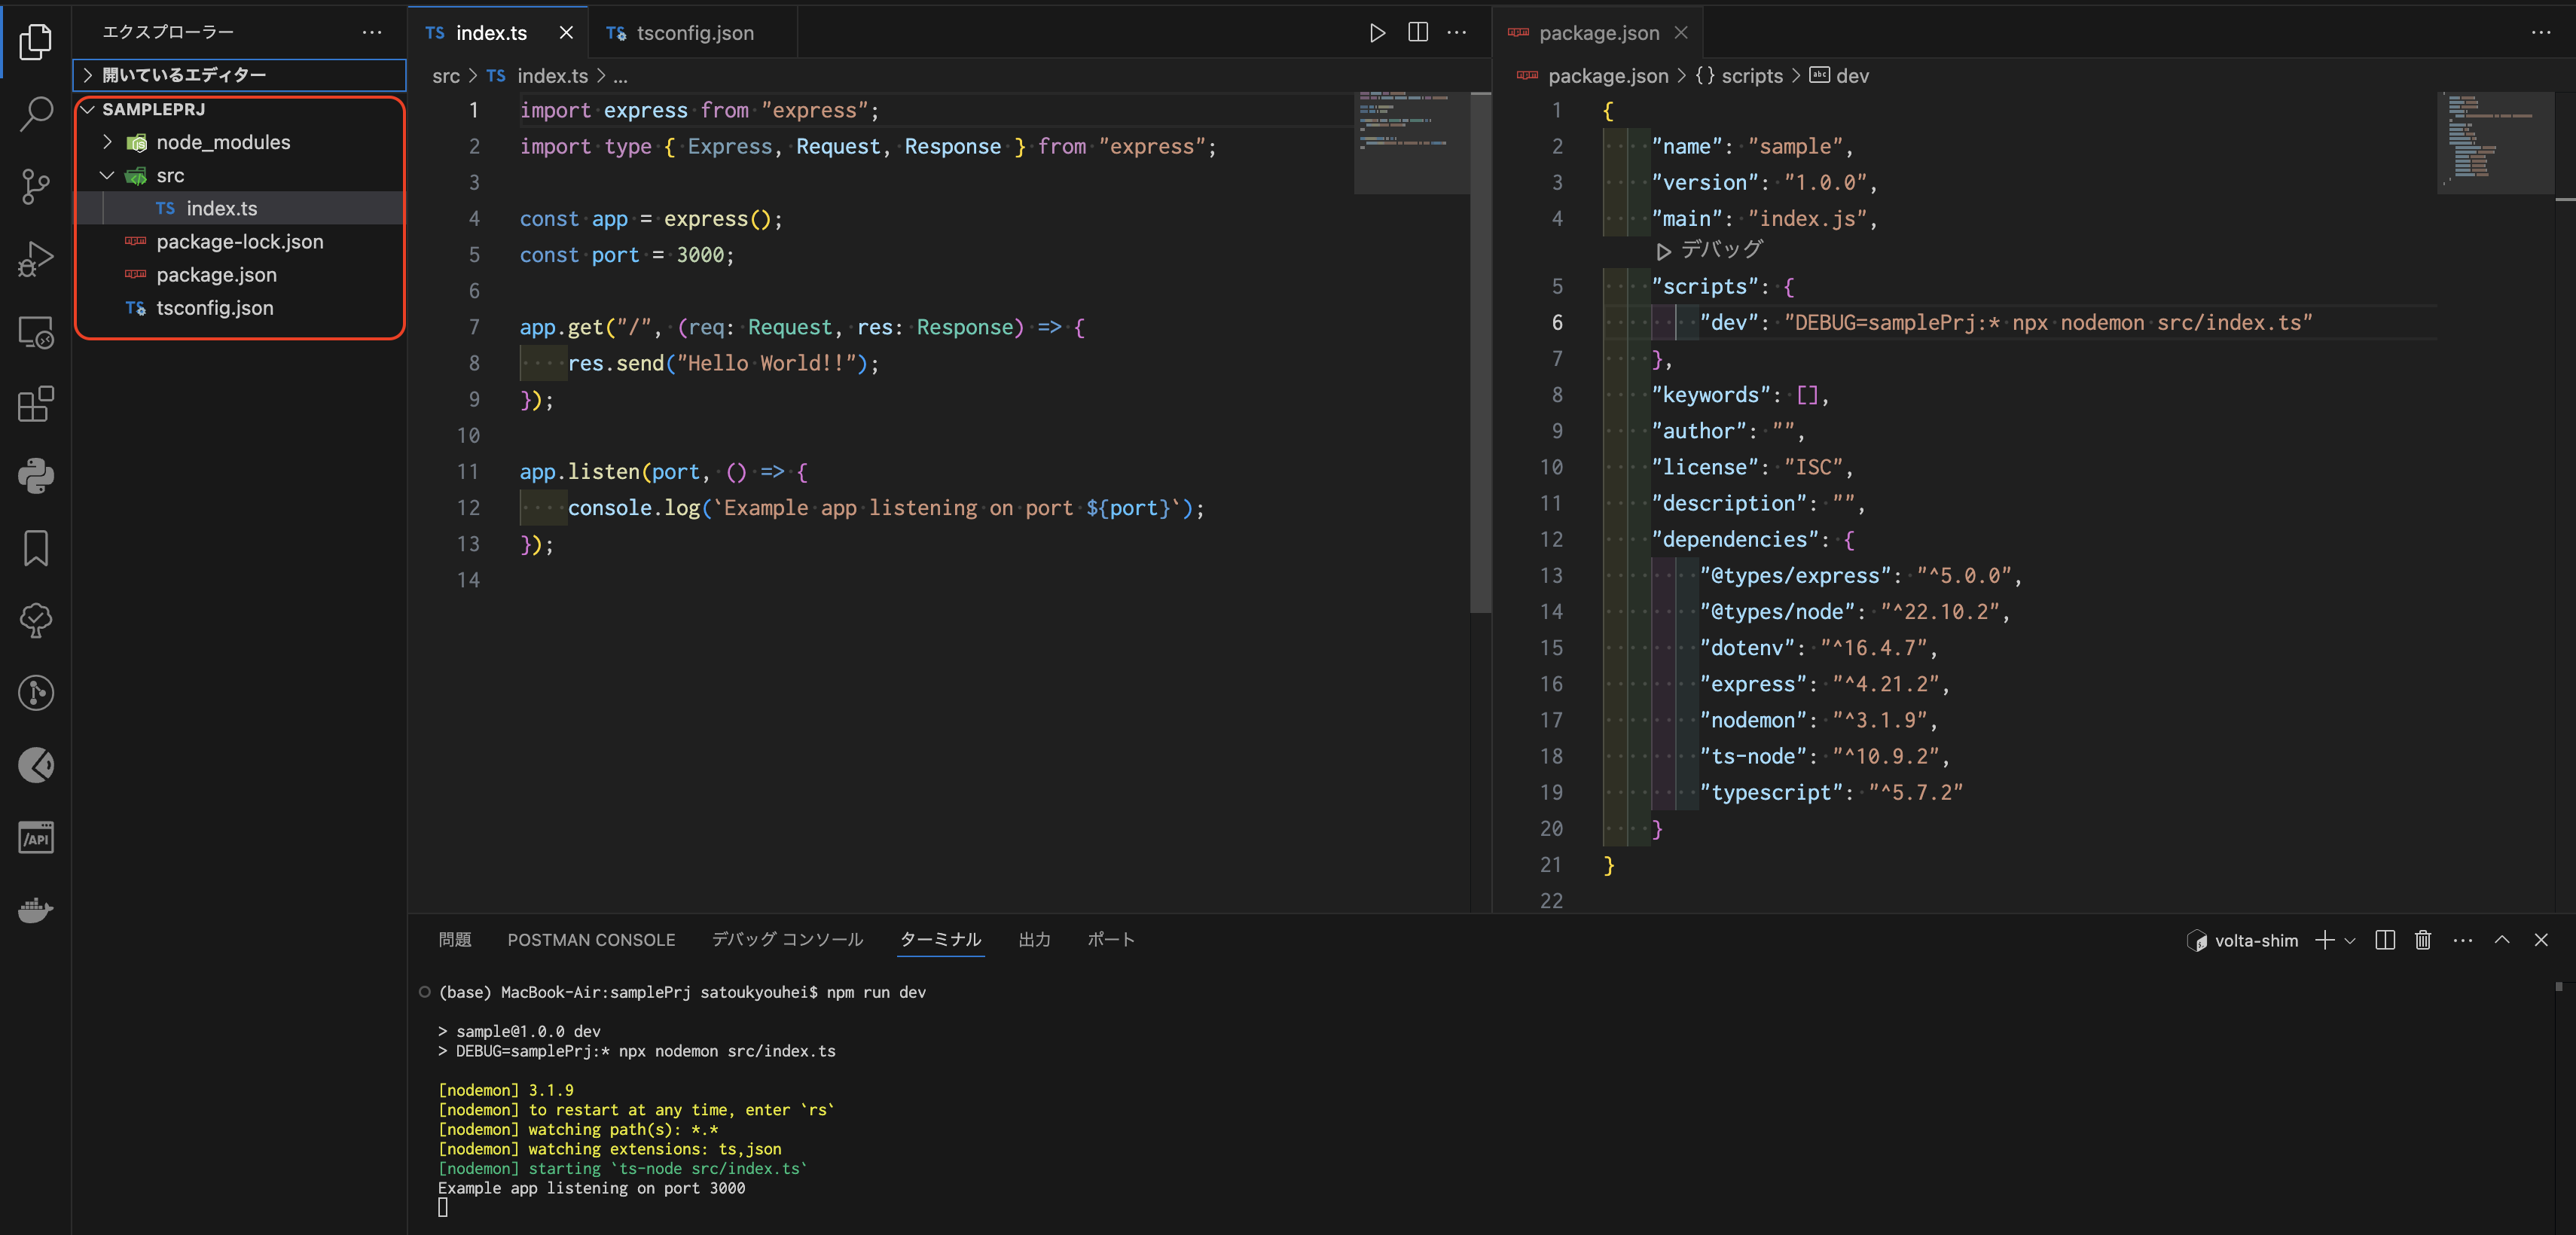Open the 出力 panel tab
The width and height of the screenshot is (2576, 1235).
pos(1035,939)
